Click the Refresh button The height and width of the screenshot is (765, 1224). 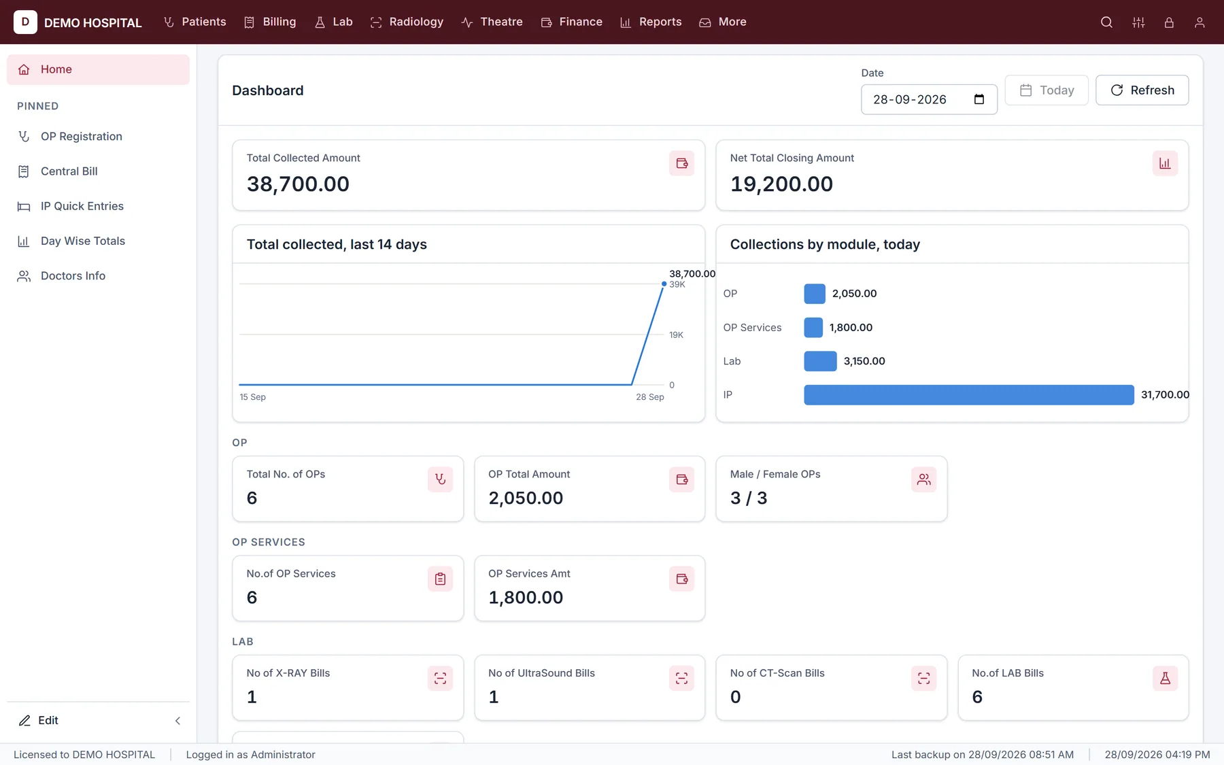[x=1142, y=90]
